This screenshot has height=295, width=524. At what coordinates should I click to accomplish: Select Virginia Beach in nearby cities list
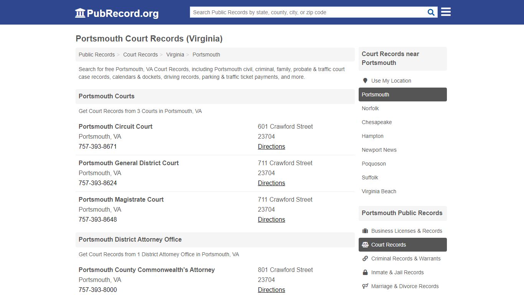tap(403, 191)
